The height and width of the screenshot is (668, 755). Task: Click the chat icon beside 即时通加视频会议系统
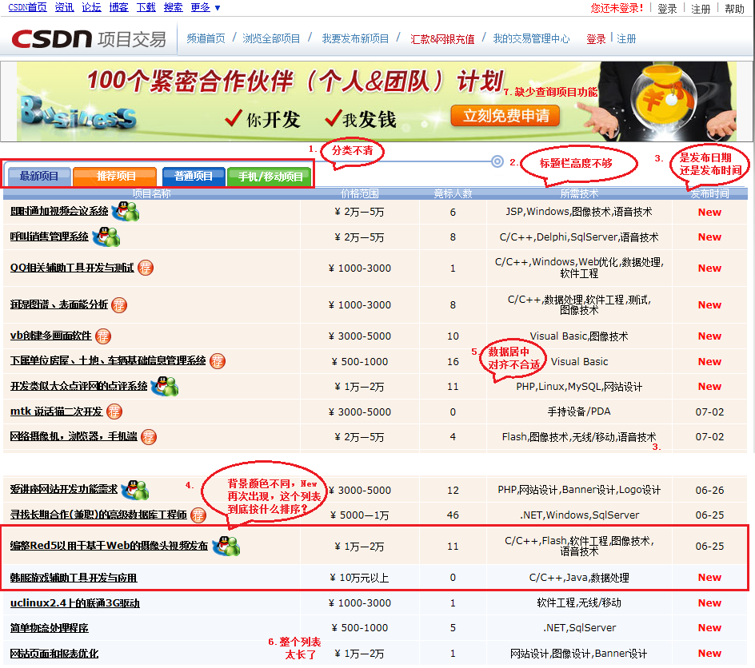click(x=126, y=211)
